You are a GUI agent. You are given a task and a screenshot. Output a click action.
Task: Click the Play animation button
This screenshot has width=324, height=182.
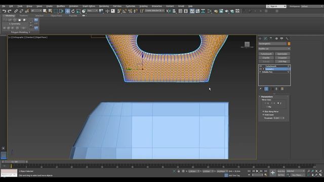point(257,171)
